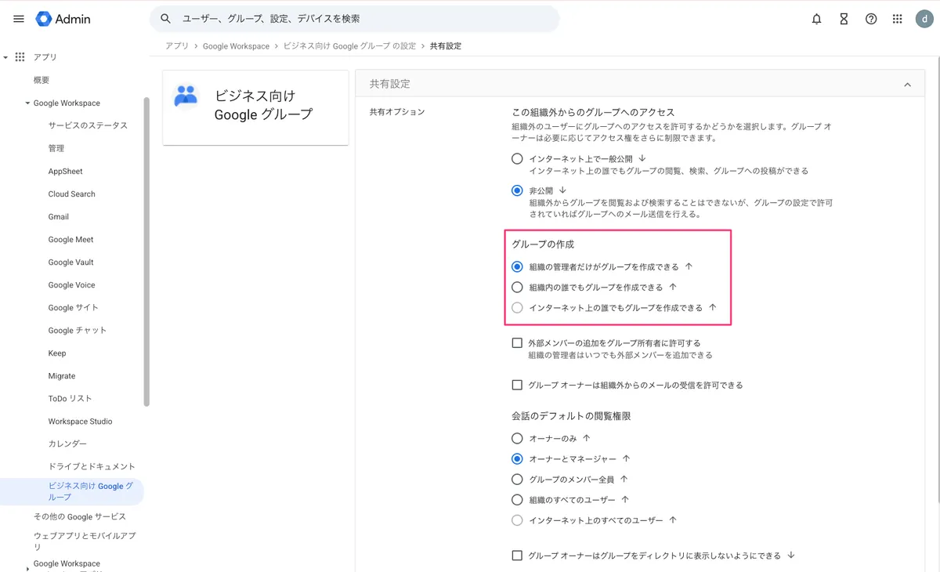Select オーナーのみ radio button
The width and height of the screenshot is (940, 572).
tap(517, 438)
